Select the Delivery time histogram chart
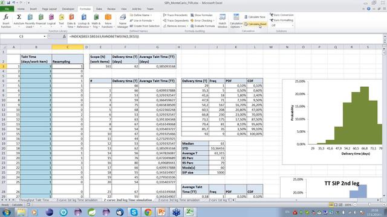Screen dimensions: 387x217 click(332, 122)
